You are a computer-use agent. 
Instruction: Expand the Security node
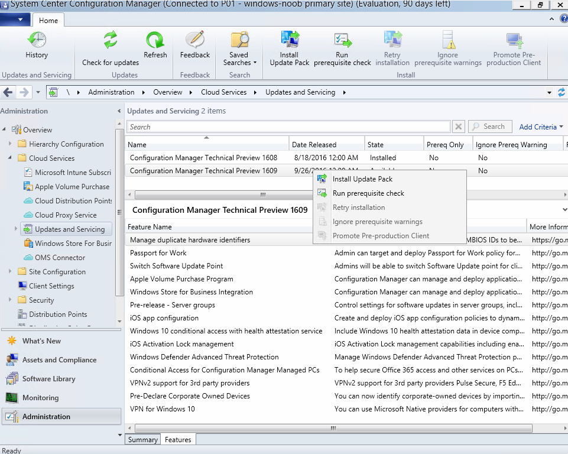click(10, 300)
